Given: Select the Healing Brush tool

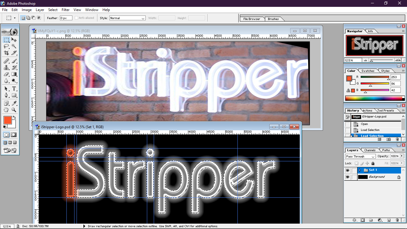Looking at the screenshot, I should coord(6,61).
